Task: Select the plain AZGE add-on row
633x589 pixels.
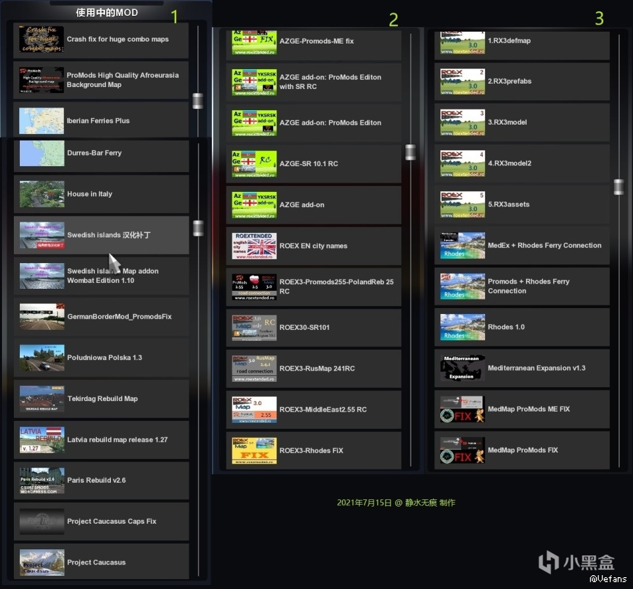Action: (x=314, y=205)
